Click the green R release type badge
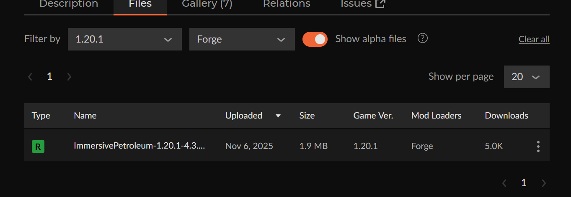 pos(38,146)
